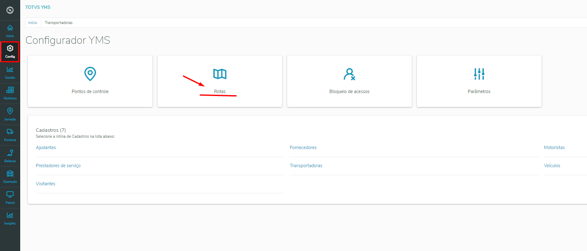Click the 'Selecione a rotina de Cadastros' hint text
This screenshot has width=587, height=251.
[x=75, y=136]
